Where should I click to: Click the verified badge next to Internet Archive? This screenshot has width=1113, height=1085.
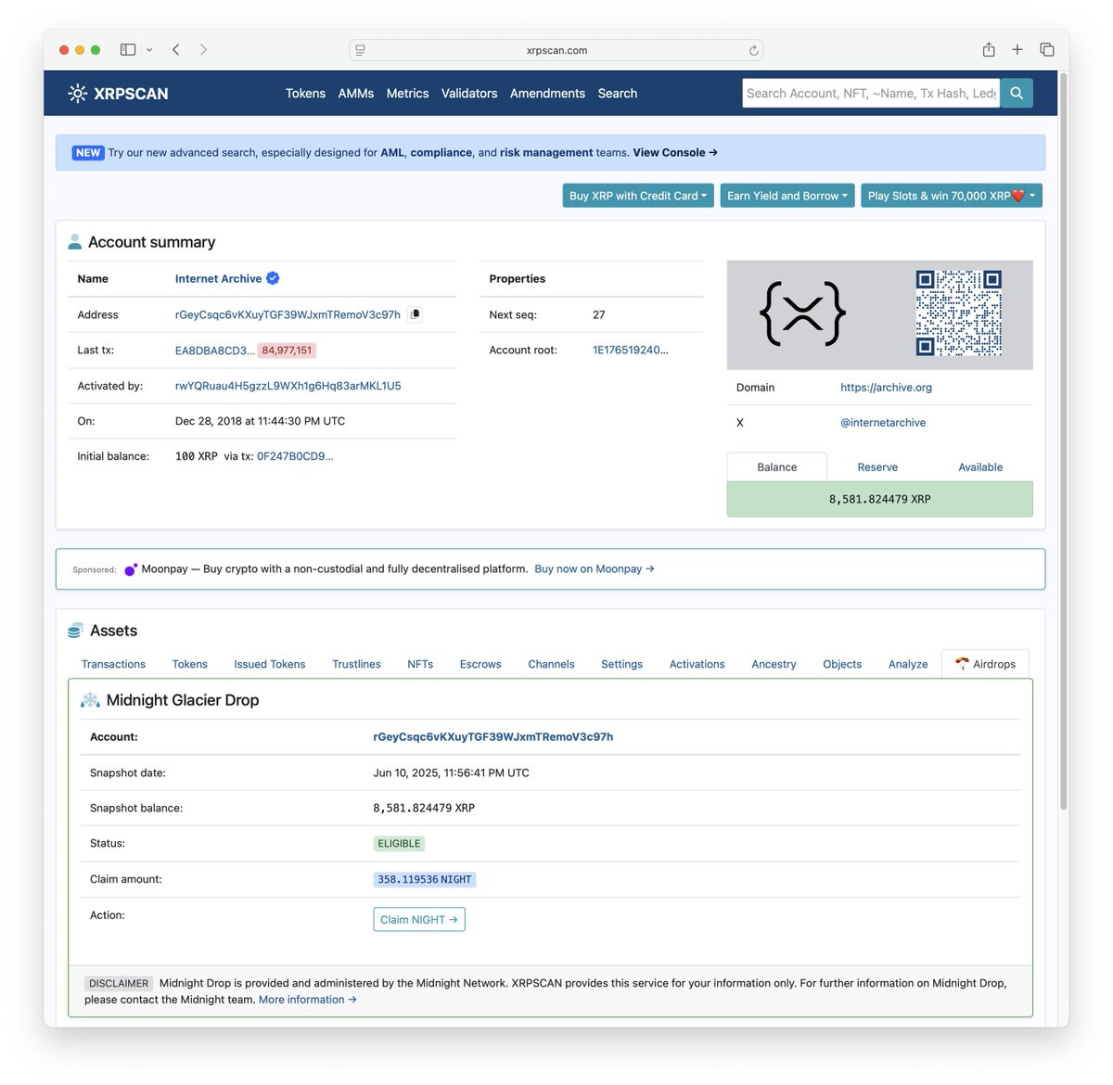tap(272, 277)
